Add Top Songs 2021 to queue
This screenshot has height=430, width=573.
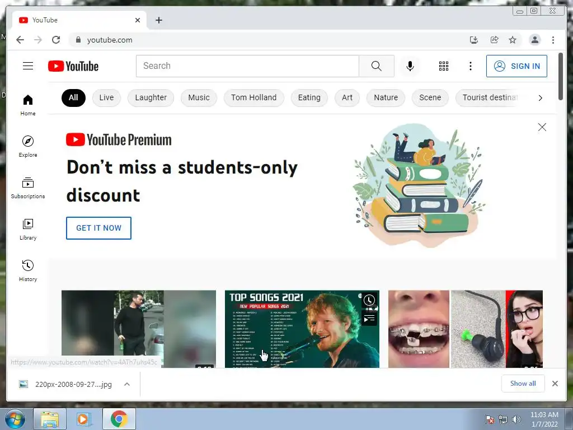pyautogui.click(x=369, y=318)
